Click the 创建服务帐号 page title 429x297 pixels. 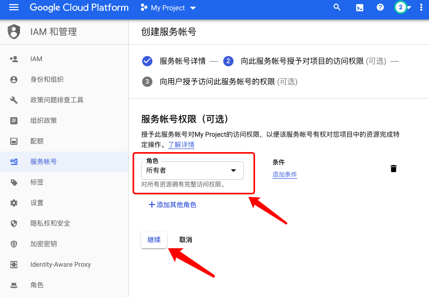168,32
